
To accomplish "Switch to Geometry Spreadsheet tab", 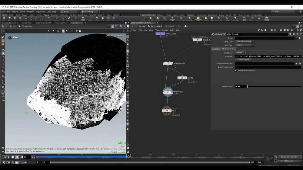I will (x=10, y=23).
